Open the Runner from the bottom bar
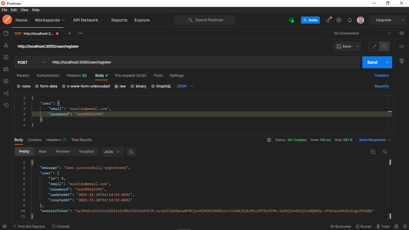409x230 pixels. [x=363, y=226]
